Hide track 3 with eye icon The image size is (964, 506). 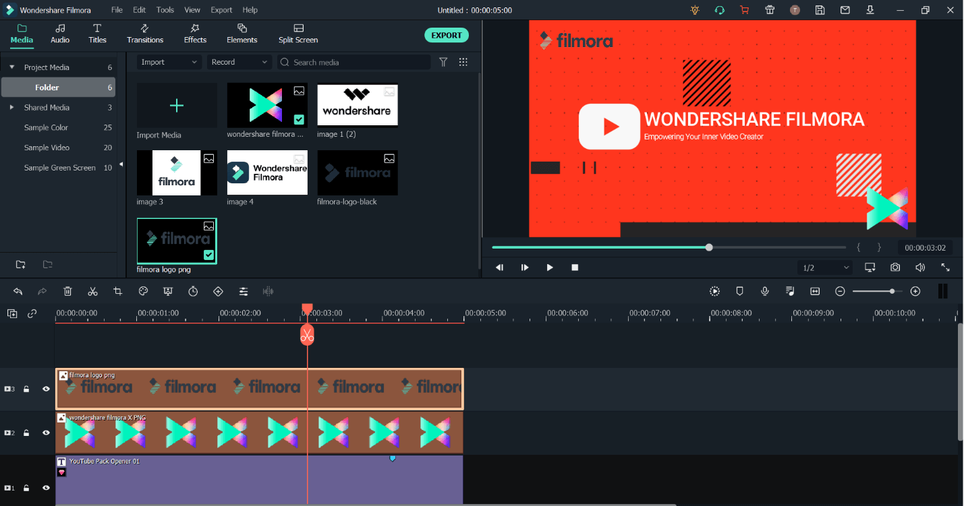pyautogui.click(x=47, y=389)
